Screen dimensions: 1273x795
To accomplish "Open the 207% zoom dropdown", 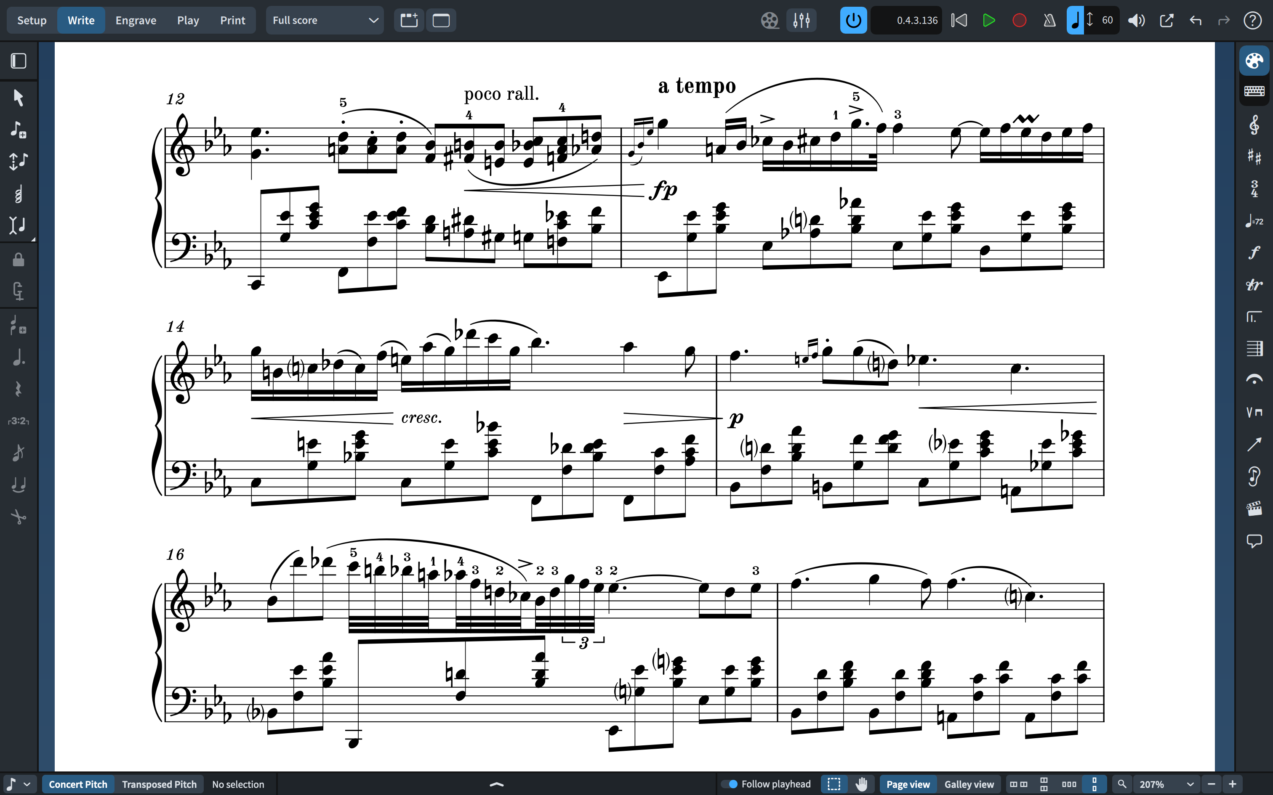I will 1166,784.
